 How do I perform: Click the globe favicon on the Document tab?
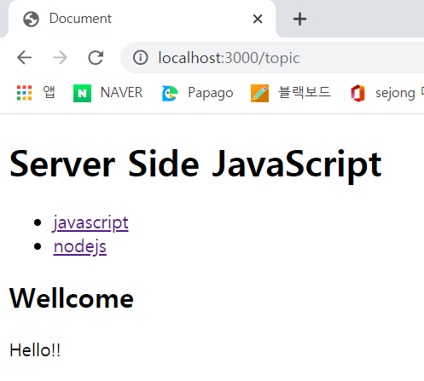[31, 19]
